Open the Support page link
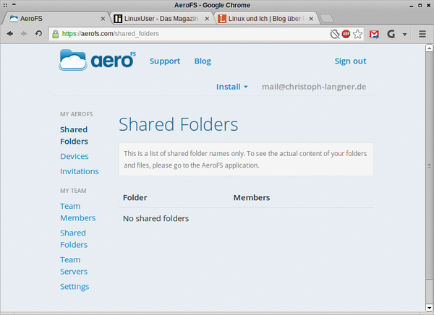434x315 pixels. coord(164,61)
